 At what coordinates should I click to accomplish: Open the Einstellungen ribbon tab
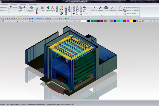(33, 4)
